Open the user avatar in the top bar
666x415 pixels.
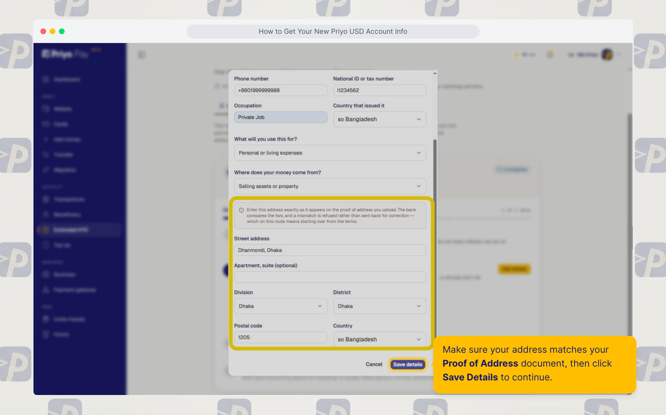607,55
